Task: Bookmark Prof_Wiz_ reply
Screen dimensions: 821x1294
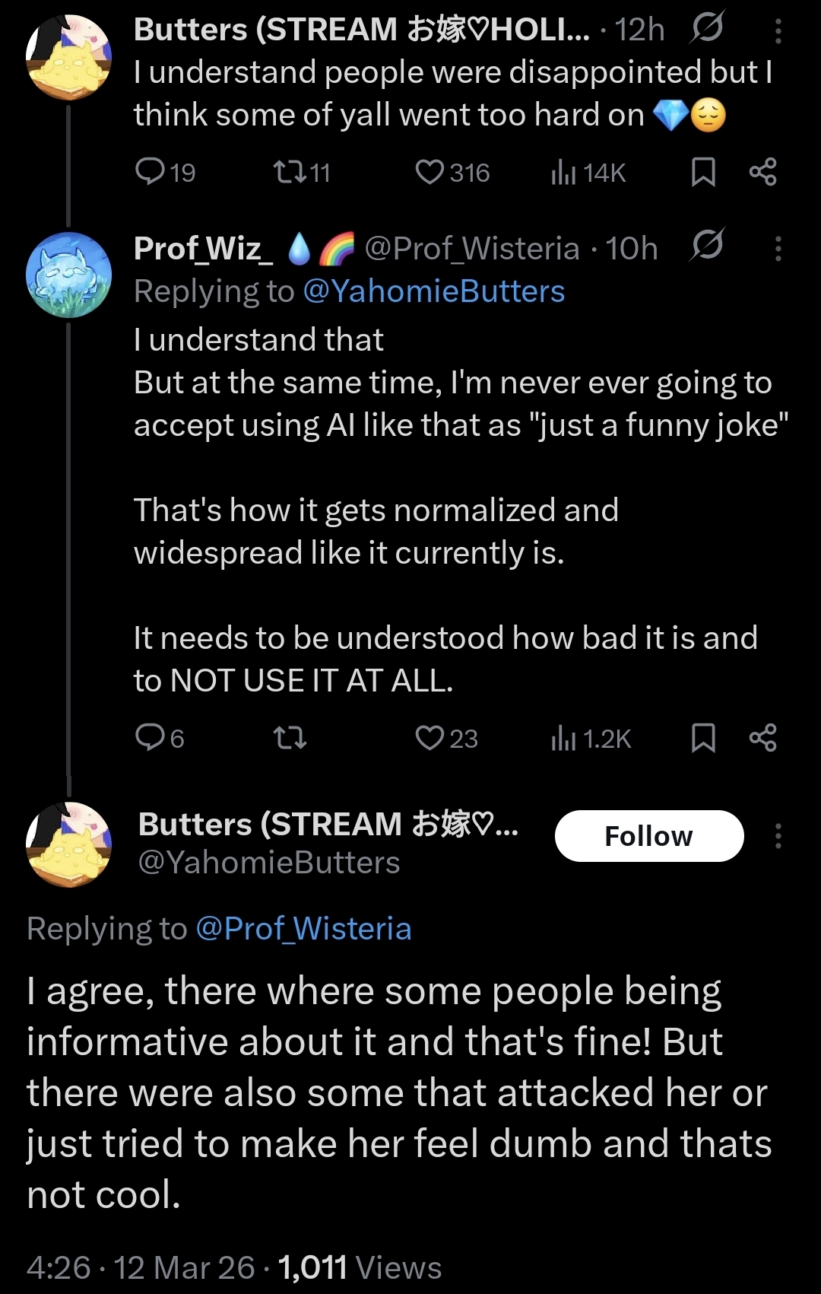Action: 703,737
